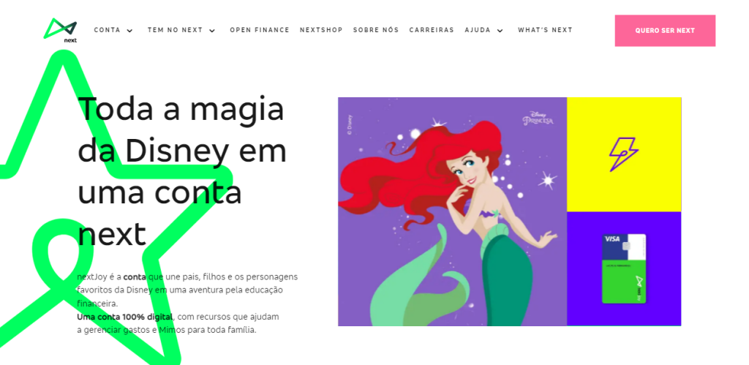Open the Ajuda menu item
The width and height of the screenshot is (749, 365).
478,30
